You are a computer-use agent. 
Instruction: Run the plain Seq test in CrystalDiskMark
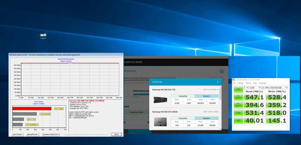(x=238, y=113)
